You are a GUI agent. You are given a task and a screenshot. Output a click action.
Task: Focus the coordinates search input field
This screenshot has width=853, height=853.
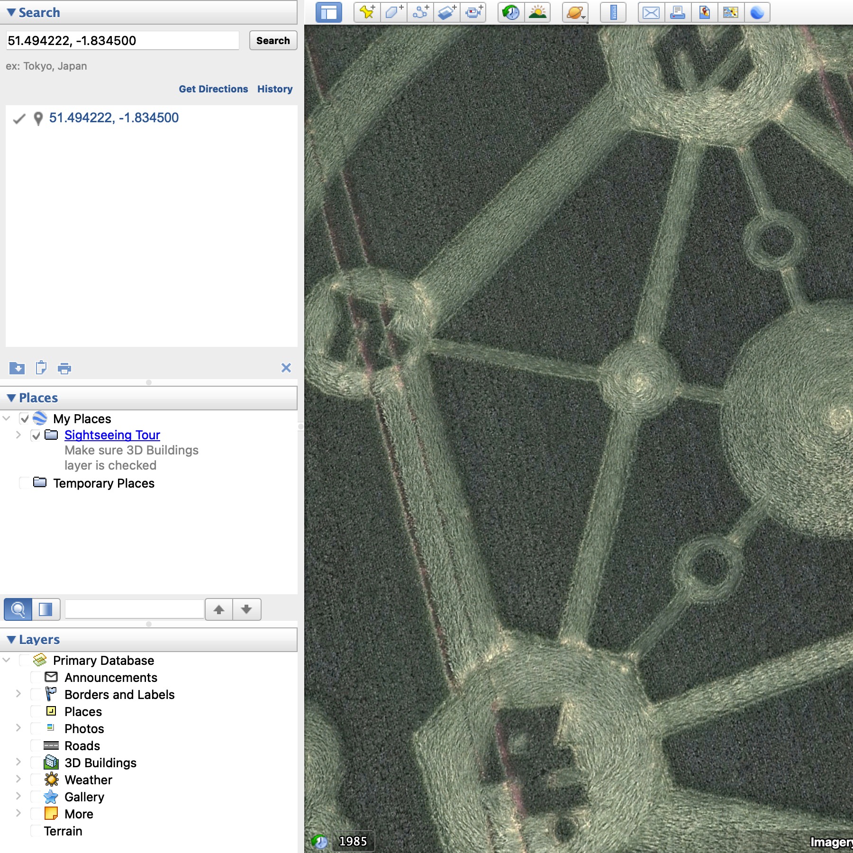click(x=122, y=41)
